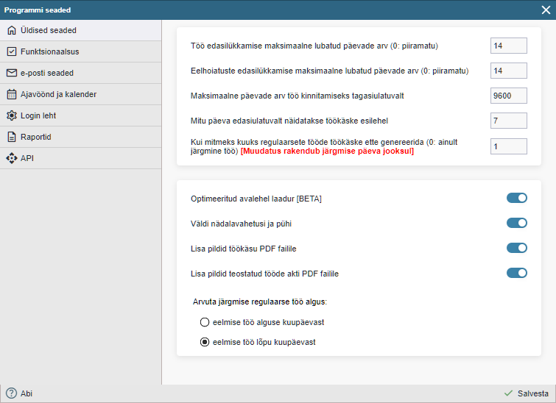The width and height of the screenshot is (556, 403).
Task: Click the field showing 7 days ahead
Action: pyautogui.click(x=508, y=121)
